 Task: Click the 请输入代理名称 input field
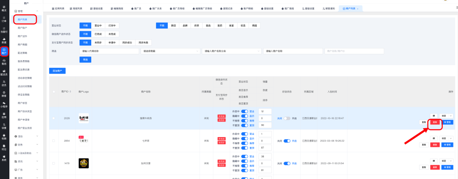point(107,51)
